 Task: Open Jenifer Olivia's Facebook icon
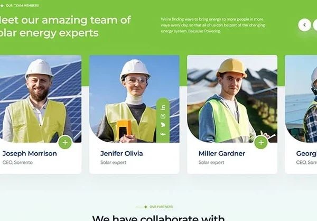[x=163, y=134]
